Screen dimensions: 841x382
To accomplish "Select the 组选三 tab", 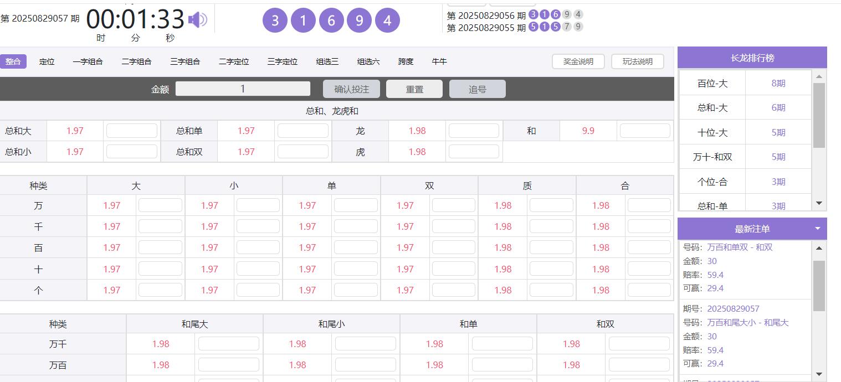I will coord(327,61).
